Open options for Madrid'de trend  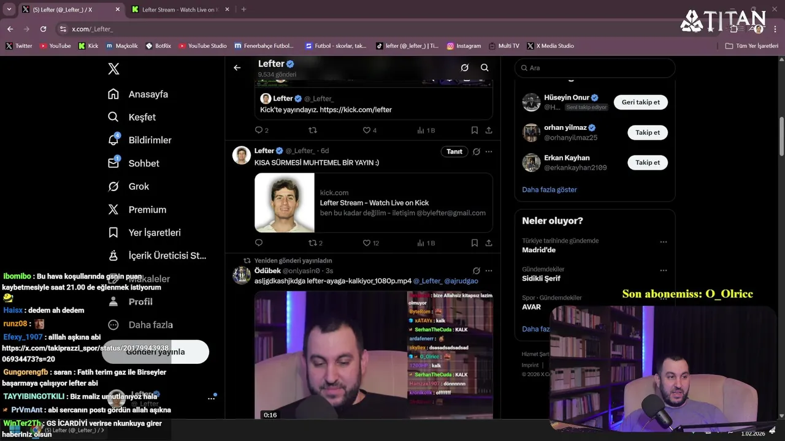(663, 242)
